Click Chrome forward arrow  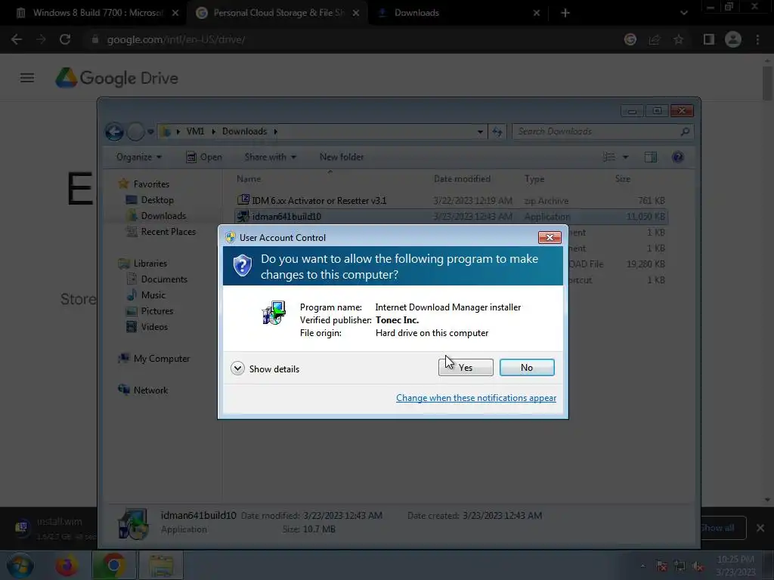(x=41, y=39)
